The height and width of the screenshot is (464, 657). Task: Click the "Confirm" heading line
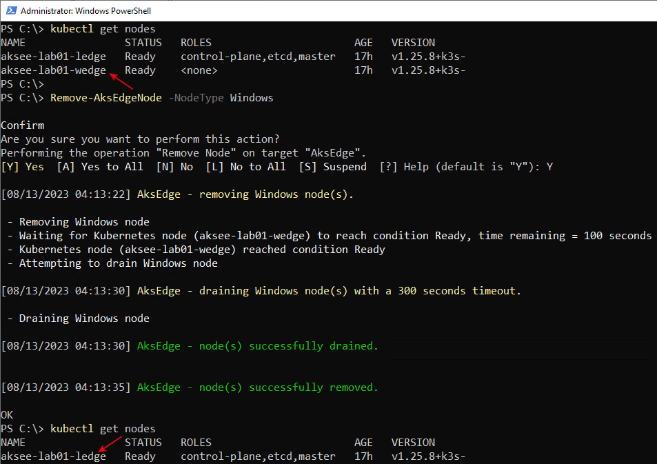coord(23,125)
